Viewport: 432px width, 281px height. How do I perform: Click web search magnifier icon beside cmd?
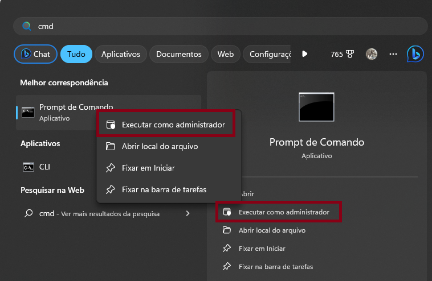[28, 213]
